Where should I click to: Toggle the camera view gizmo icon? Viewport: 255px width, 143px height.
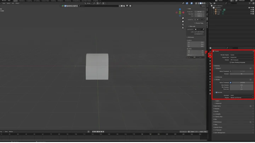(x=183, y=25)
